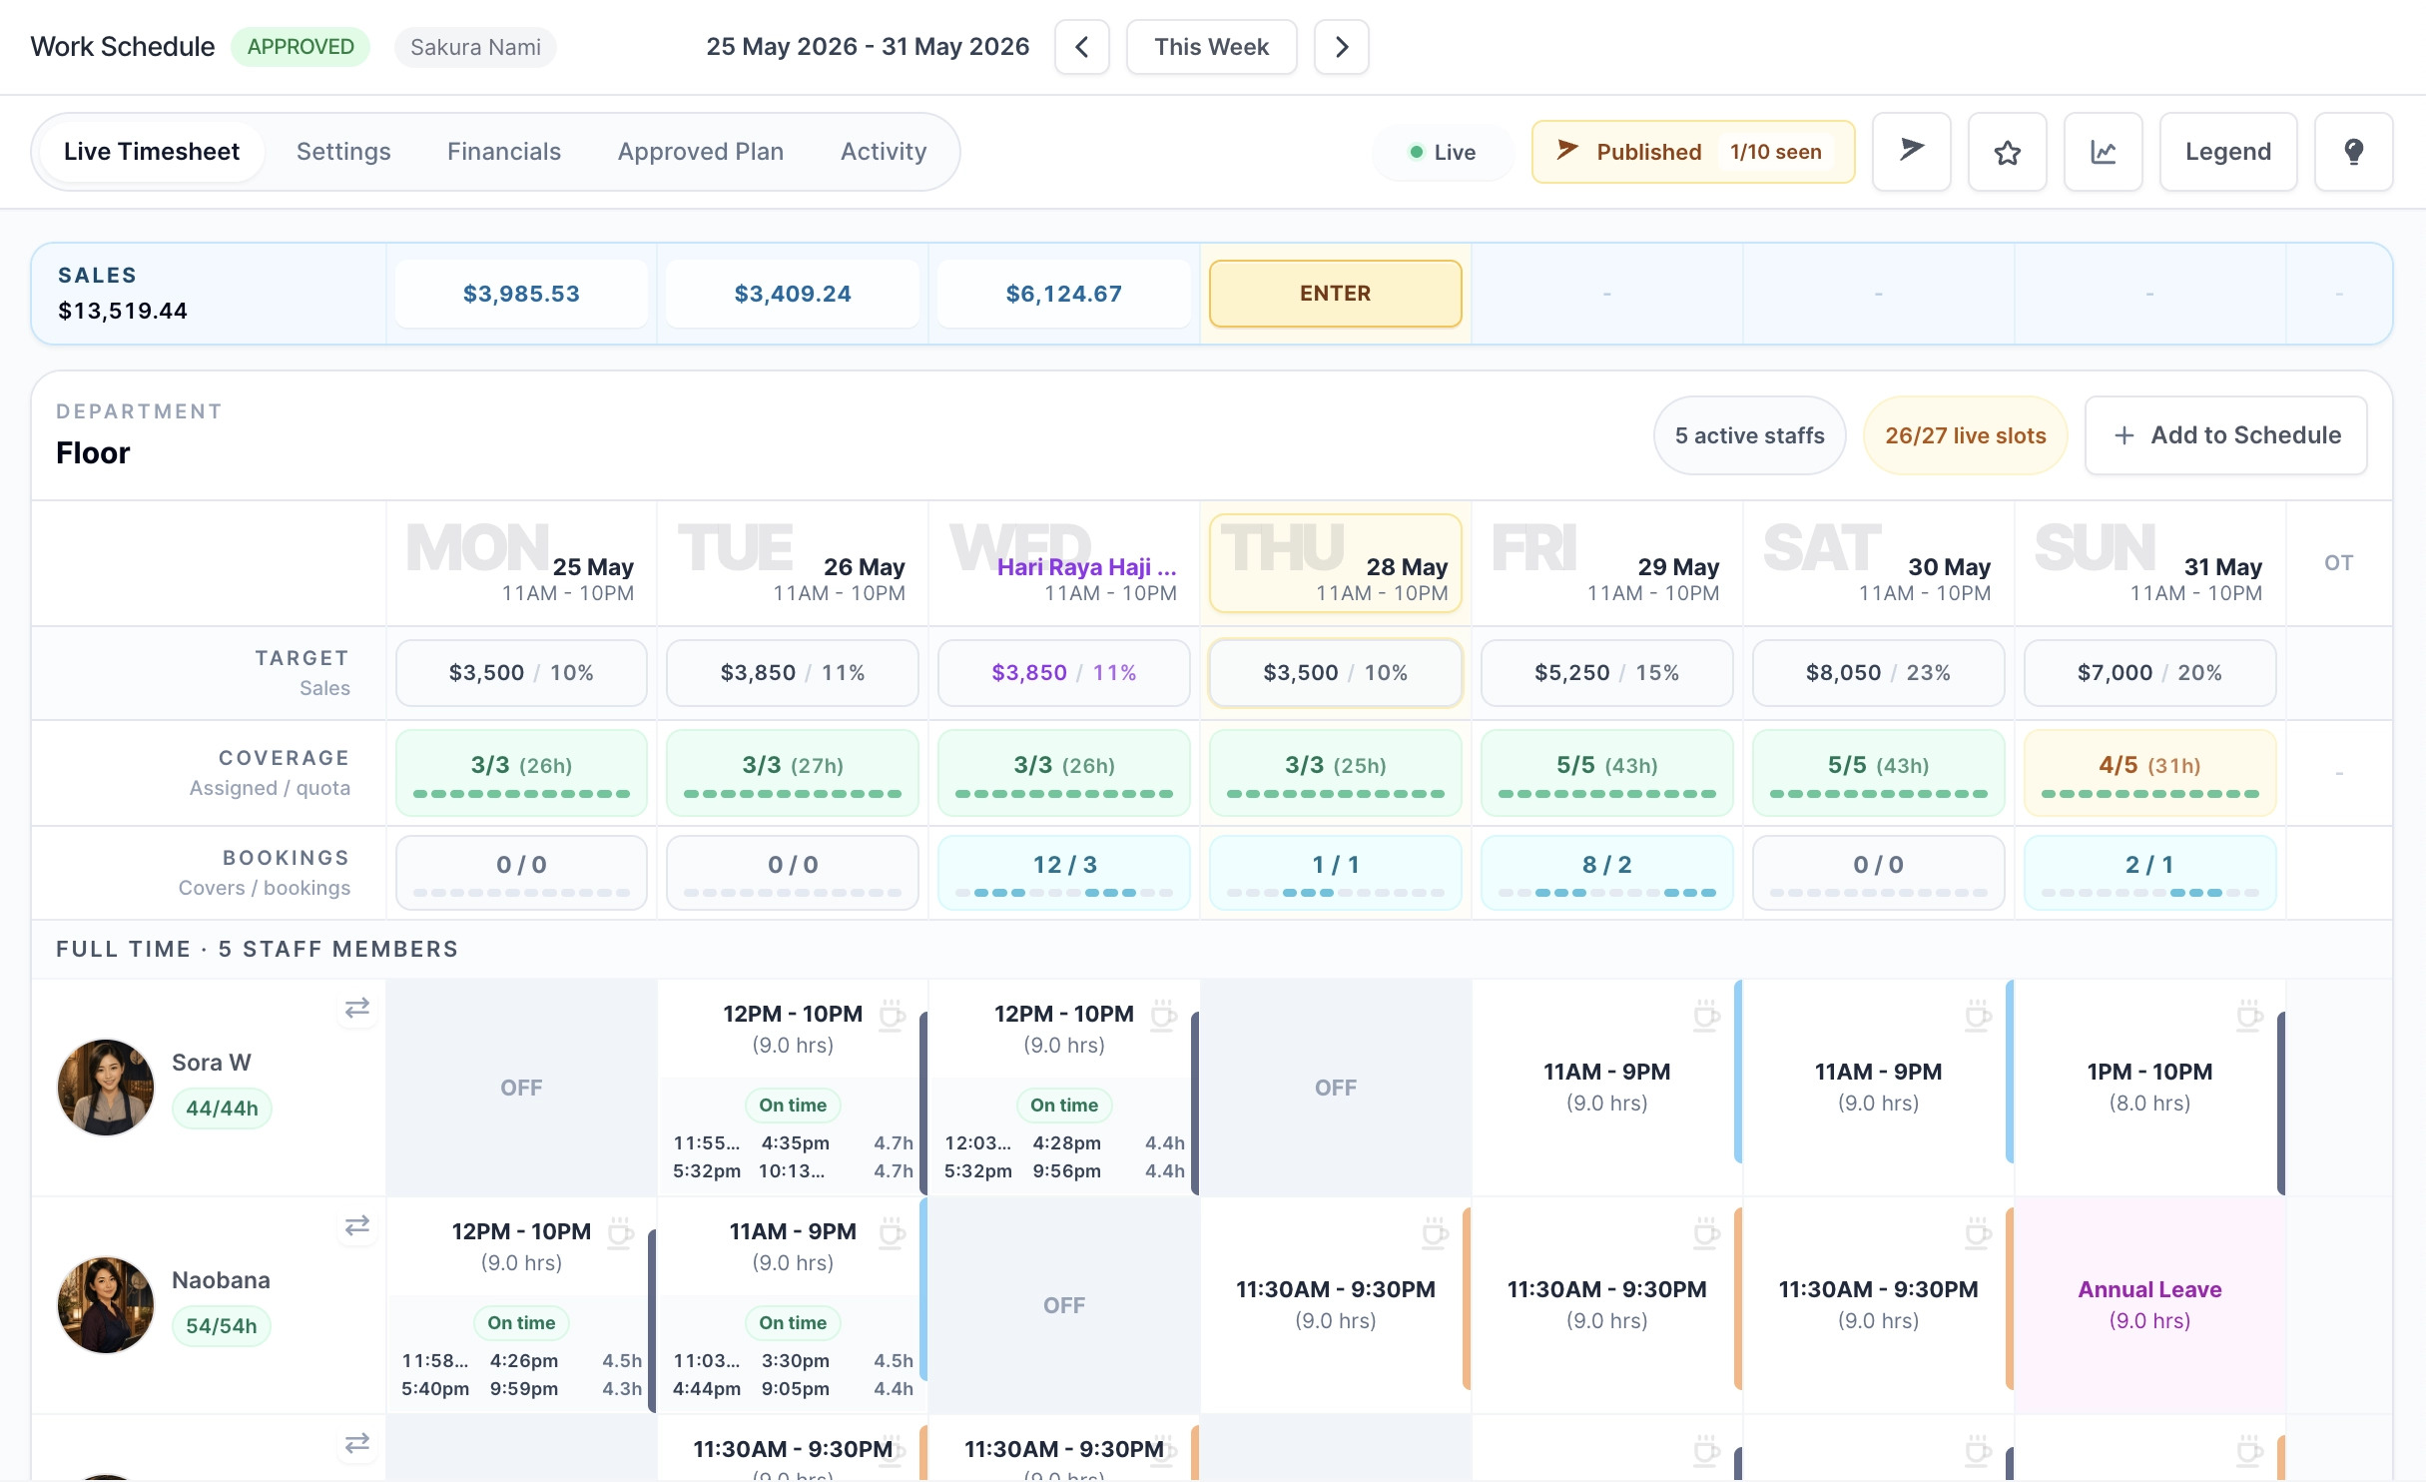Open Wednesday sales $6,124.67

tap(1063, 294)
